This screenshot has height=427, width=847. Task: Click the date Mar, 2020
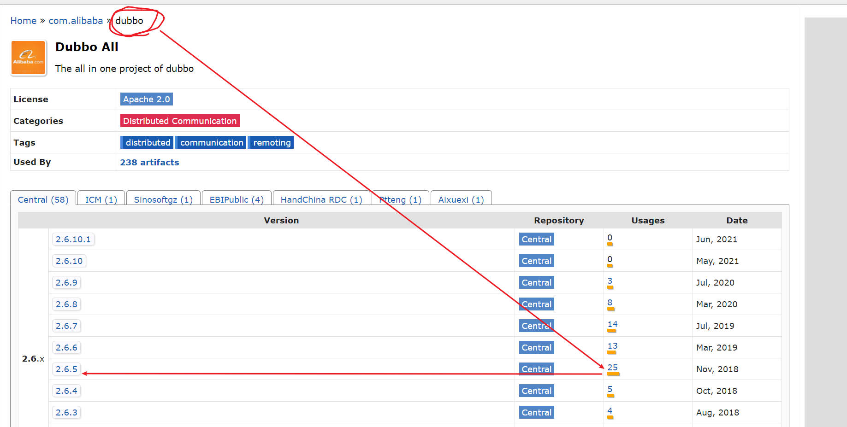(x=717, y=304)
